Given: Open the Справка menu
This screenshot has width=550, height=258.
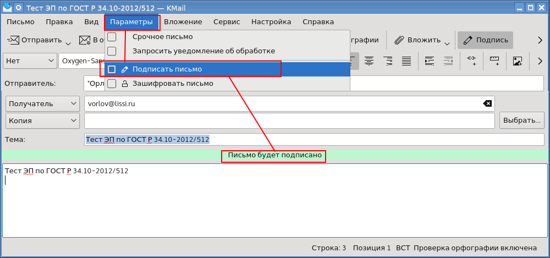Looking at the screenshot, I should coord(318,22).
